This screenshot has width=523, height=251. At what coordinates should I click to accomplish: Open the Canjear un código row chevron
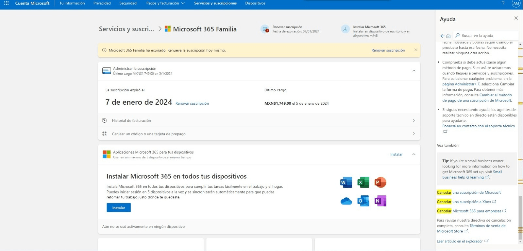pos(414,134)
